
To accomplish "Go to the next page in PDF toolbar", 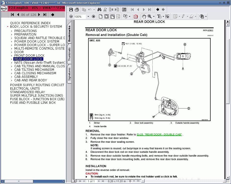I will tap(144, 10).
